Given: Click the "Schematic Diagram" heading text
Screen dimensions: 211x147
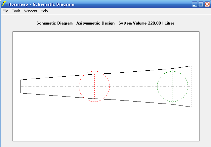Looking at the screenshot, I should pyautogui.click(x=55, y=23).
